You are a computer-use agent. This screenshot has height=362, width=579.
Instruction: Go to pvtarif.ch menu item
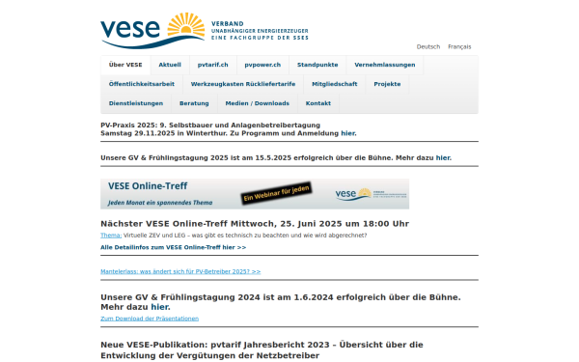tap(212, 65)
